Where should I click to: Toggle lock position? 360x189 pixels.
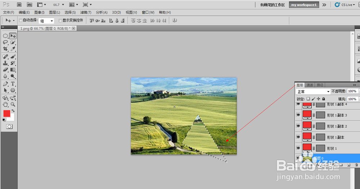(319, 99)
